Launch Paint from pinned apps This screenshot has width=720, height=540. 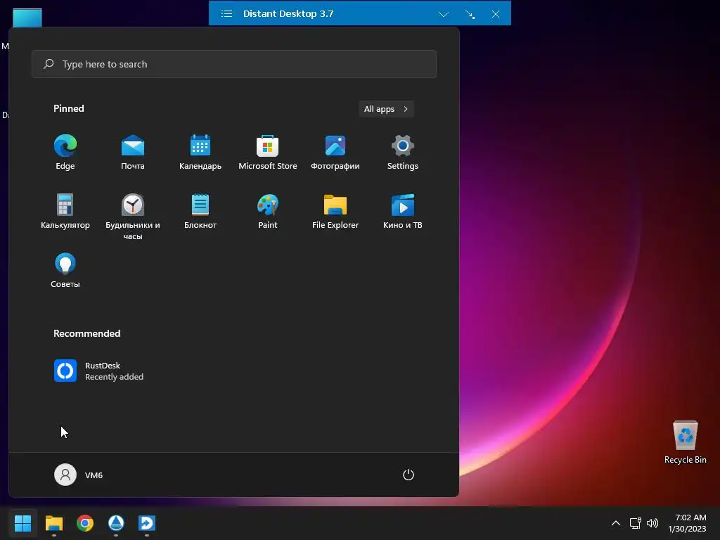268,212
